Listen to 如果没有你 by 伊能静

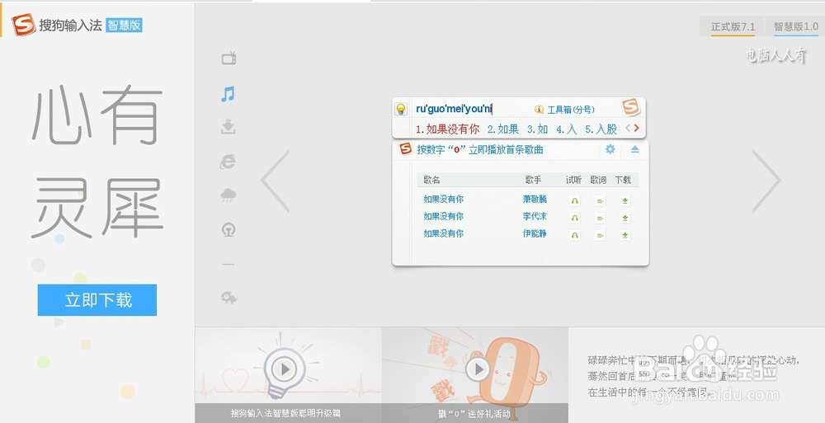click(574, 235)
